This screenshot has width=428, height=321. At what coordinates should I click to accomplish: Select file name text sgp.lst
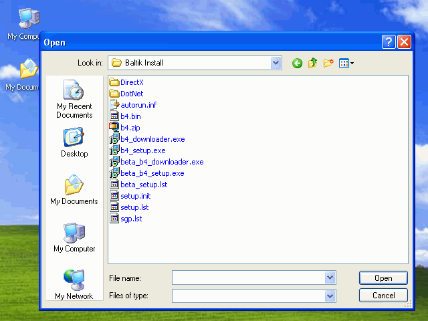point(131,219)
